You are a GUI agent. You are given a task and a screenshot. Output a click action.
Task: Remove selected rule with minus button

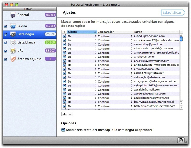point(70,114)
